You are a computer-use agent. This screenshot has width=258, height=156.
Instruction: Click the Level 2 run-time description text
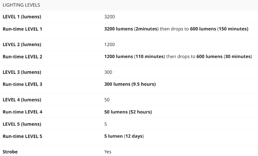pos(178,57)
